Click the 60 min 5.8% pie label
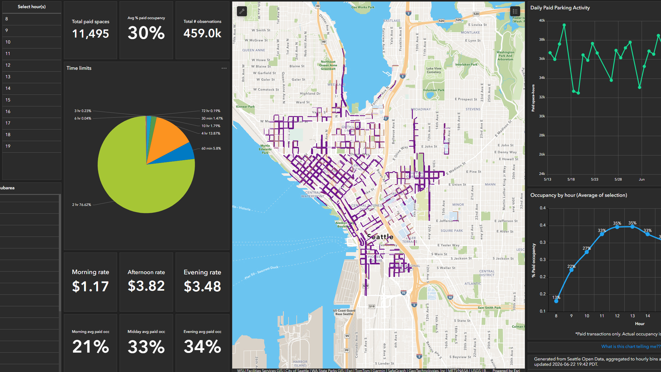661x372 pixels. pyautogui.click(x=211, y=148)
